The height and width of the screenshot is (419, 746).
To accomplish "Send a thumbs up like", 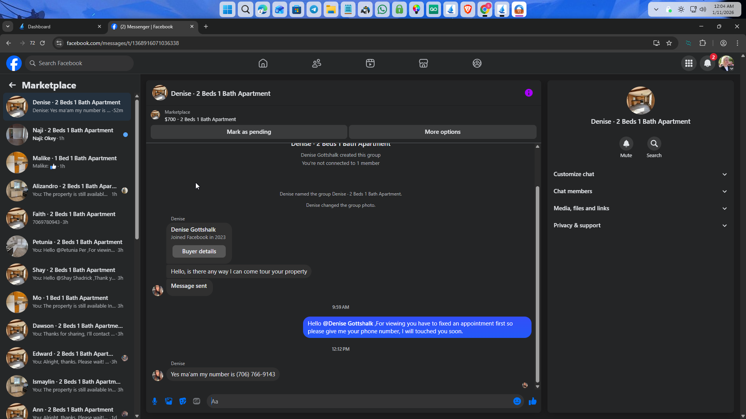I will pos(533,401).
